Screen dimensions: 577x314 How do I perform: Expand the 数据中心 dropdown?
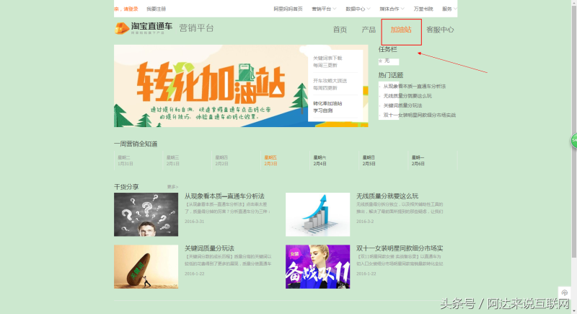358,9
